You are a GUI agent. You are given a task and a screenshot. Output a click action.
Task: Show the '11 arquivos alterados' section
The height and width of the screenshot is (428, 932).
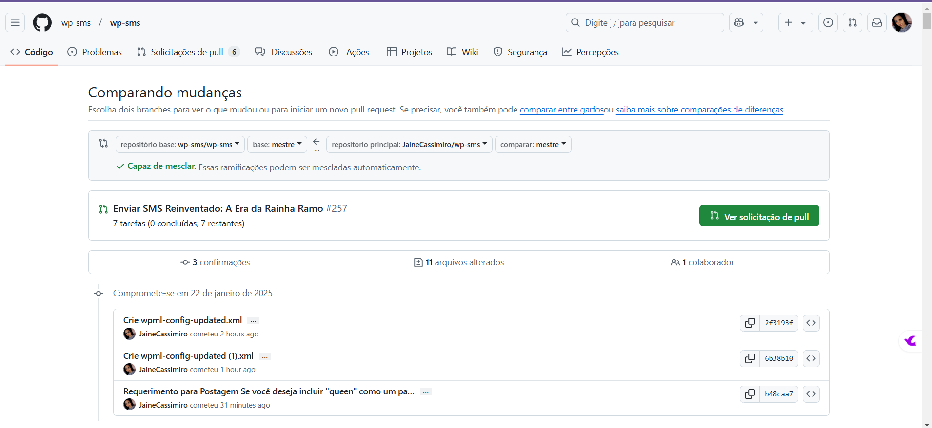[x=459, y=262]
